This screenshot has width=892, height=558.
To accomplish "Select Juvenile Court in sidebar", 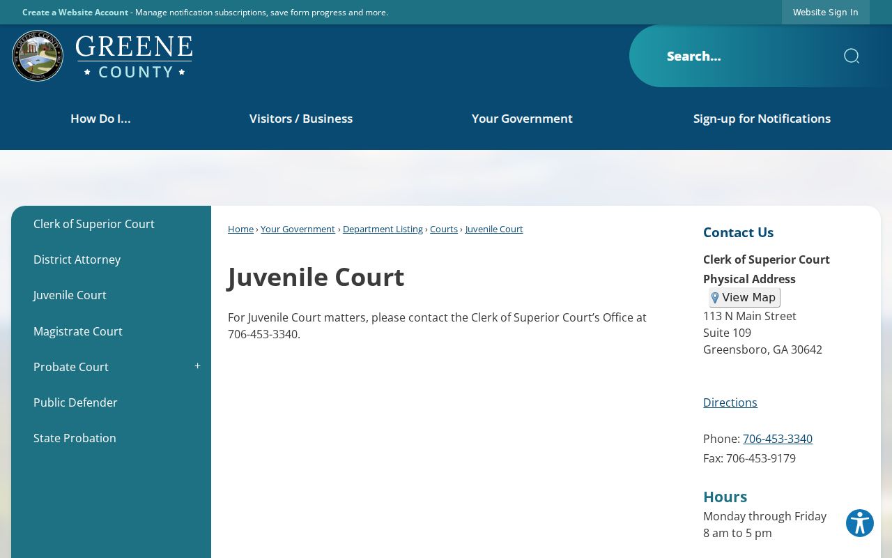I will [x=111, y=295].
